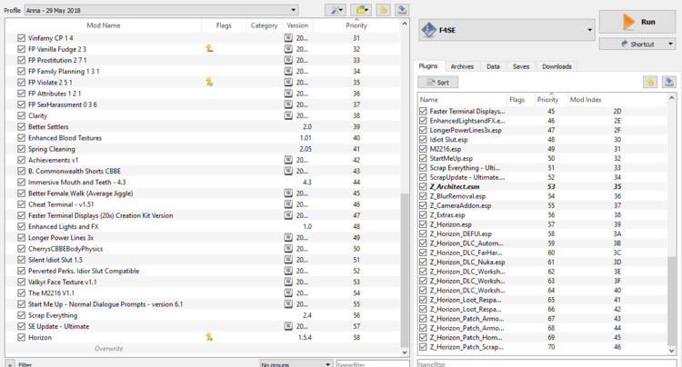
Task: Click version icon in Valkyr Face Texture row
Action: tap(288, 282)
